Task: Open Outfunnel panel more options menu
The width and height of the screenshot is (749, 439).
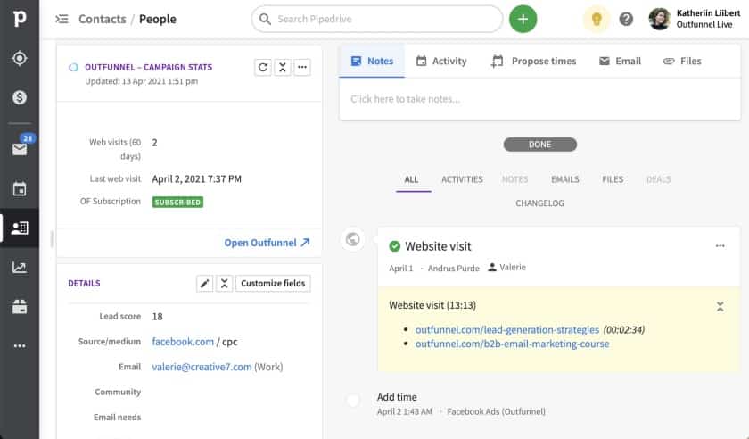Action: [302, 68]
